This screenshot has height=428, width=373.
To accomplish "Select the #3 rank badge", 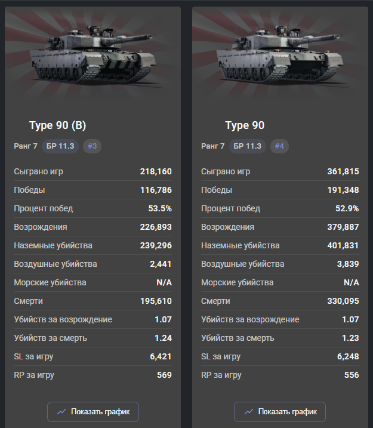I will (x=93, y=146).
